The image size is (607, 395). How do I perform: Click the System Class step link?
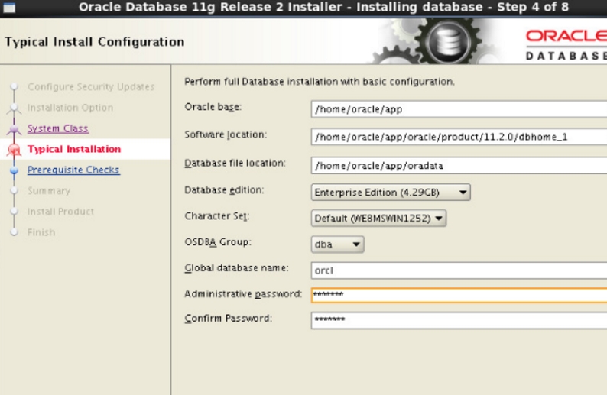57,128
